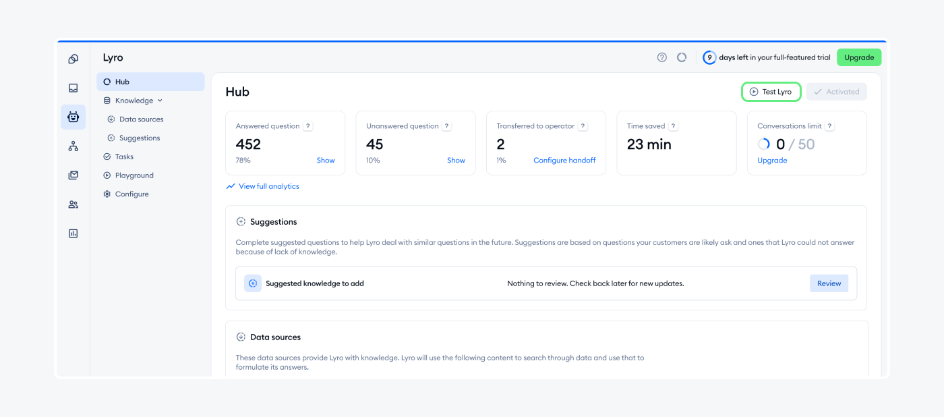The height and width of the screenshot is (417, 944).
Task: Select the Lyro chatbot robot icon
Action: pos(73,117)
